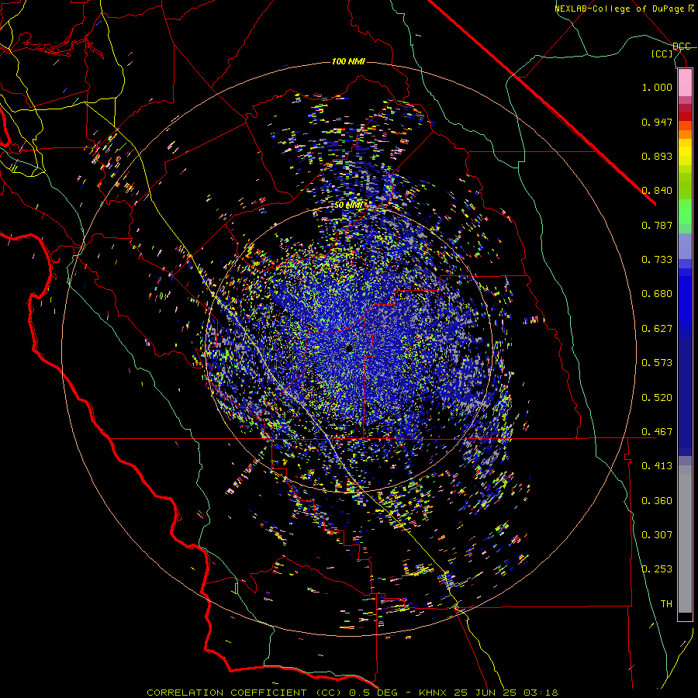Click the 50 NMI range ring label
The image size is (698, 698).
click(x=350, y=206)
